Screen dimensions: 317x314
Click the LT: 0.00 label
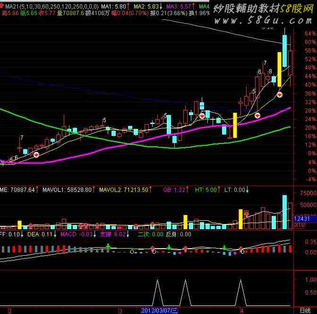[235, 190]
